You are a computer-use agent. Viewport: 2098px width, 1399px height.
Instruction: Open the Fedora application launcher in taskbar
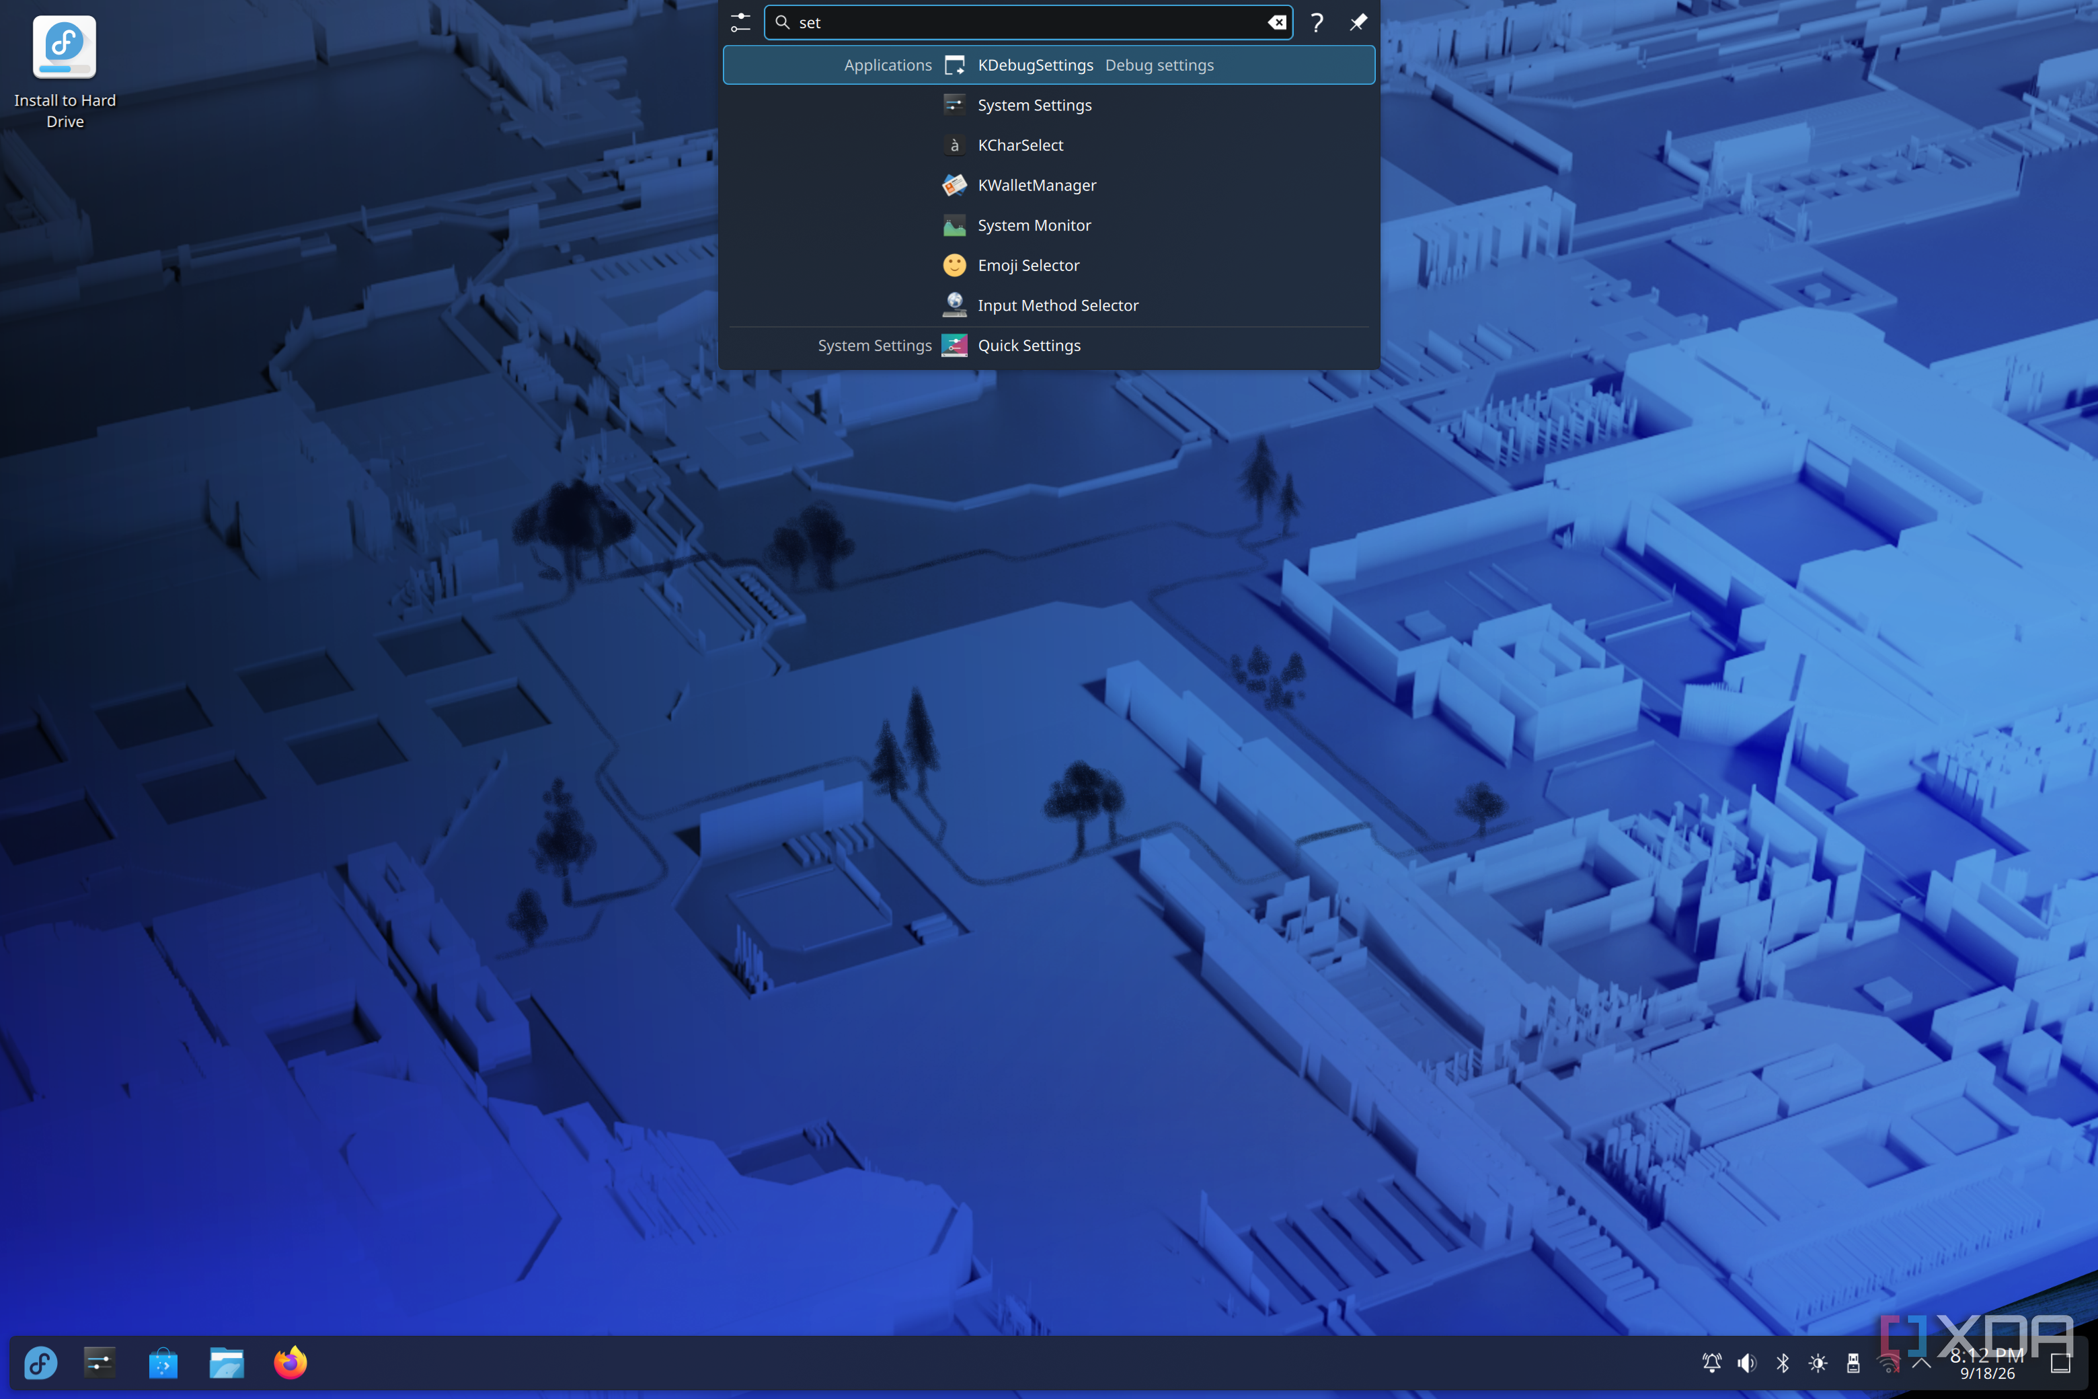41,1363
